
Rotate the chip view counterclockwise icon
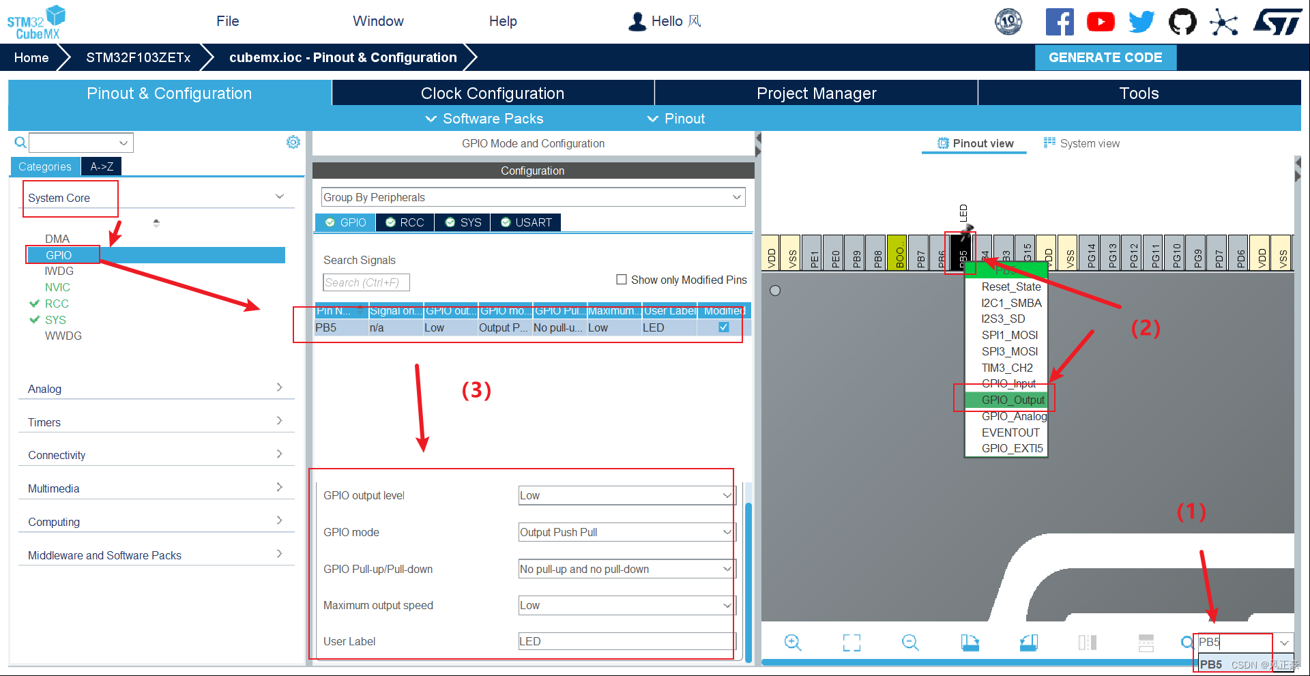(x=1029, y=643)
